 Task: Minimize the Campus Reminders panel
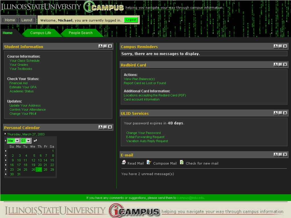pos(276,46)
